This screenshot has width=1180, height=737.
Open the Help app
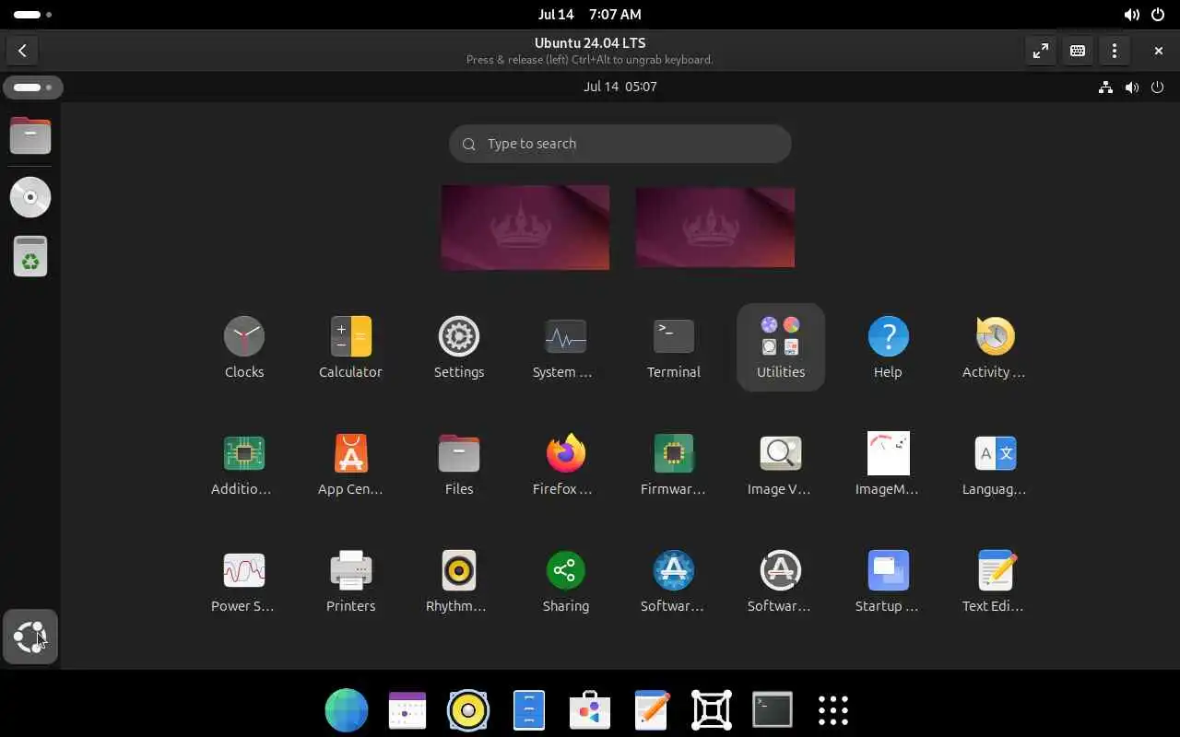(x=888, y=347)
